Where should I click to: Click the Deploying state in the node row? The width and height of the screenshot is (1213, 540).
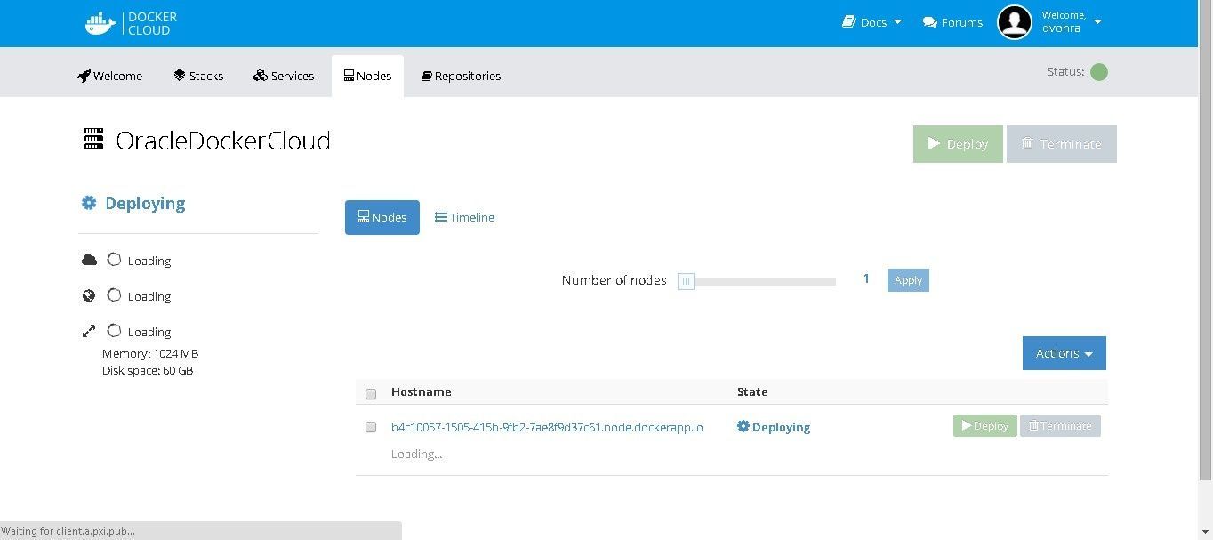pos(774,427)
